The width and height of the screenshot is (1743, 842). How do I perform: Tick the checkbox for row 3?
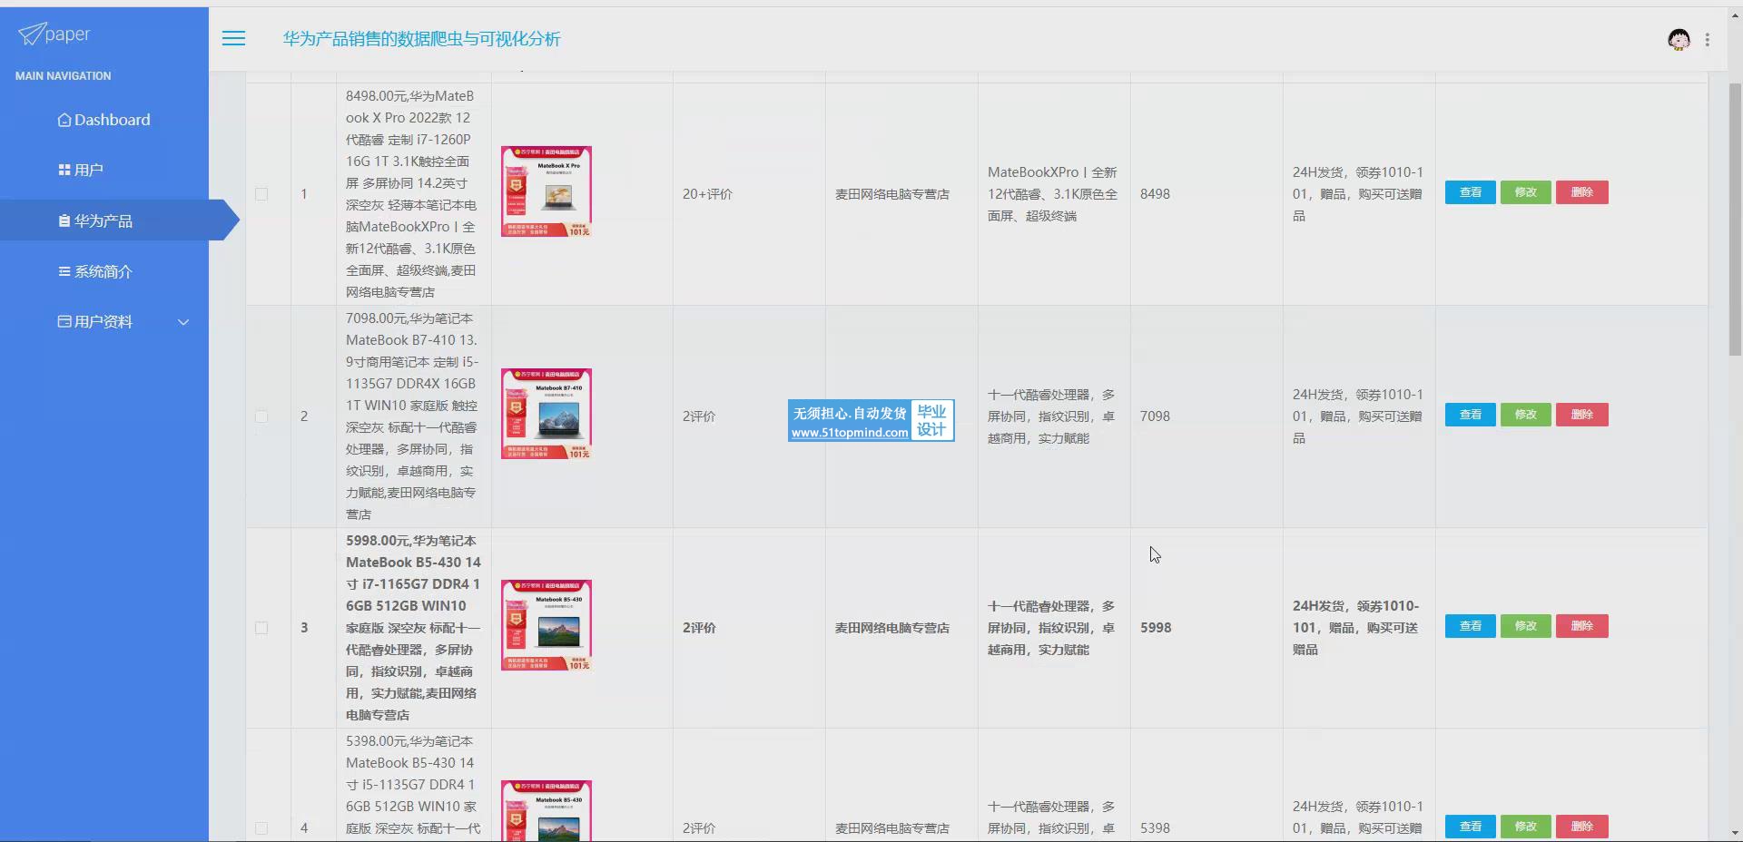click(x=261, y=628)
